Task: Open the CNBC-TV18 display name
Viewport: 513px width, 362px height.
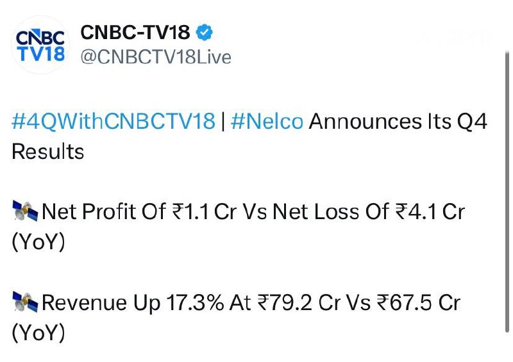Action: pos(135,32)
